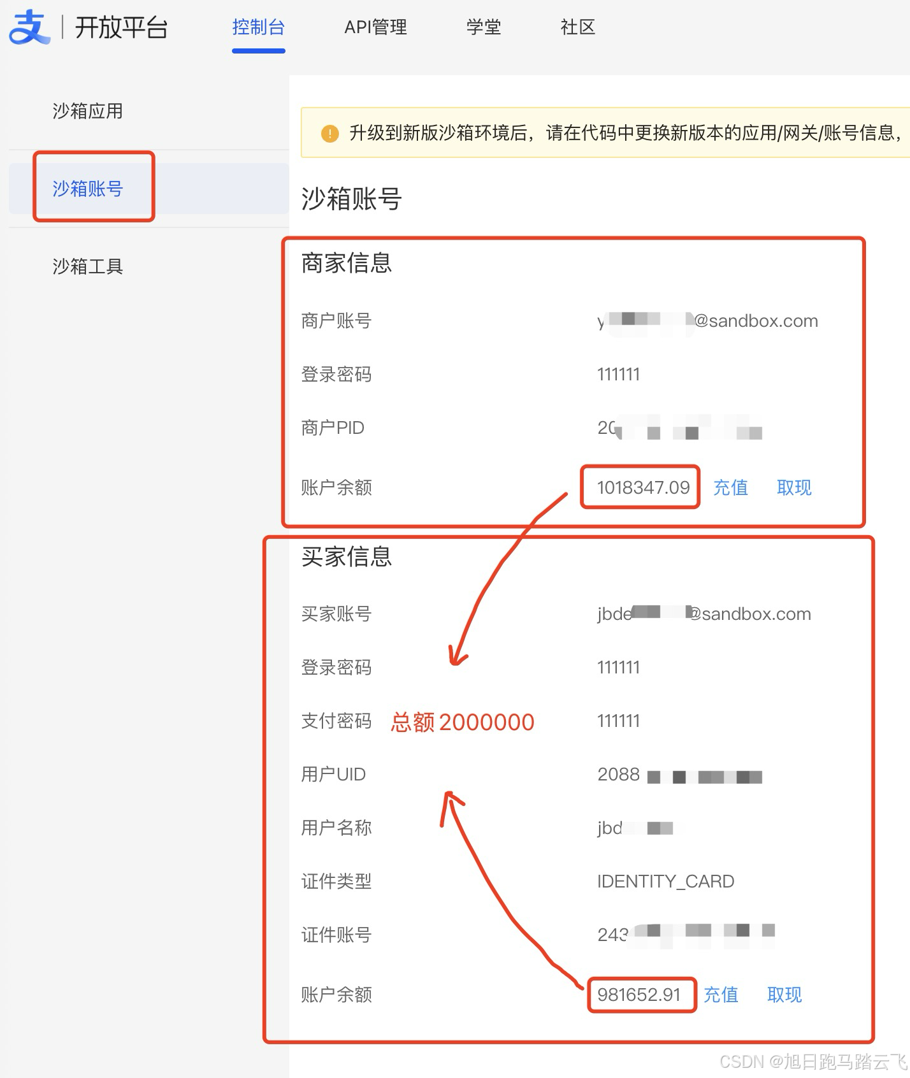Click the 证件类型 label

(336, 881)
